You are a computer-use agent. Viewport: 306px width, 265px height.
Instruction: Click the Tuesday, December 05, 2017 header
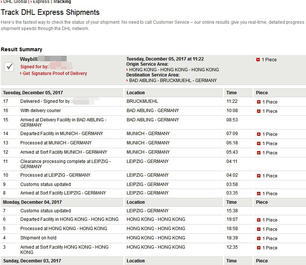pos(33,93)
